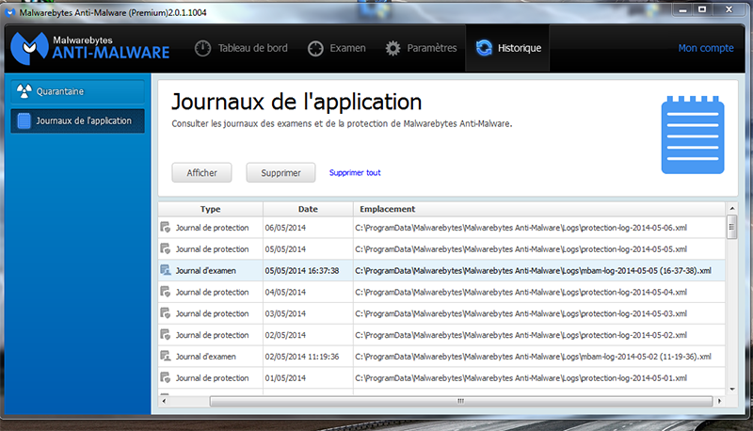Image resolution: width=753 pixels, height=431 pixels.
Task: Click path protection-log-2014-05-01.xml
Action: click(521, 377)
